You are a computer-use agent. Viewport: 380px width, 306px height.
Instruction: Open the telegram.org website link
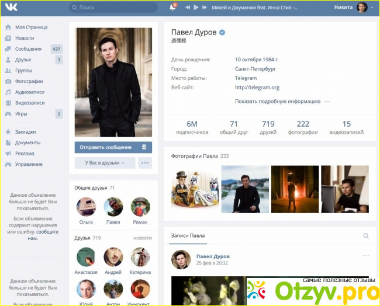click(x=257, y=88)
